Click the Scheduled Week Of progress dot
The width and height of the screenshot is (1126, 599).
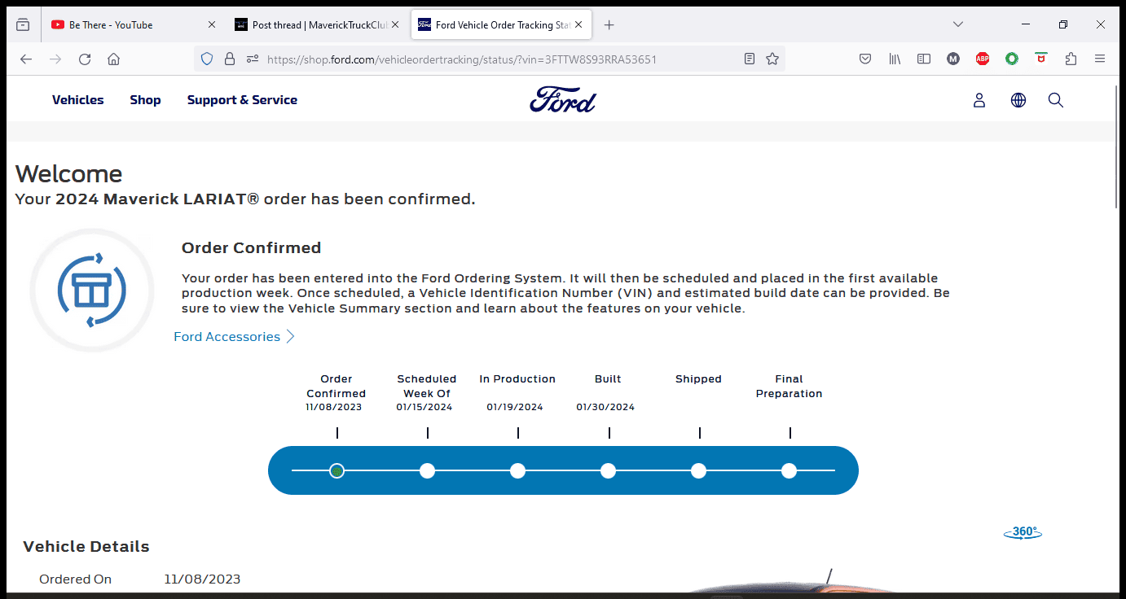[x=427, y=470]
